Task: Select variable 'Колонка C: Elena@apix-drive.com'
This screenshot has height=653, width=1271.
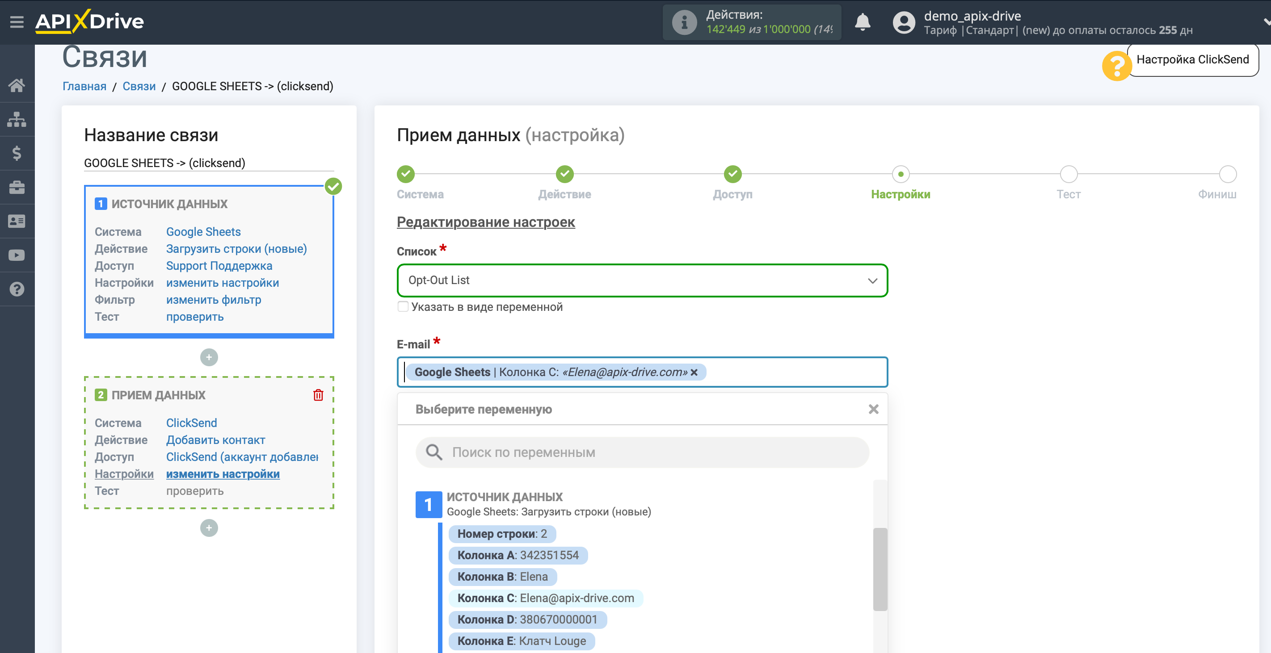Action: point(546,598)
